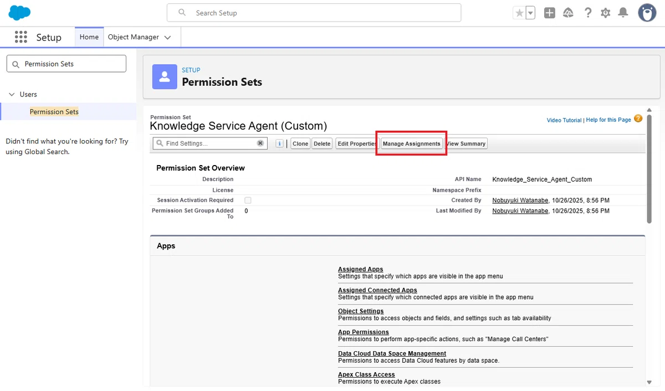This screenshot has width=665, height=391.
Task: Open the Trailhead guidance icon
Action: point(568,13)
